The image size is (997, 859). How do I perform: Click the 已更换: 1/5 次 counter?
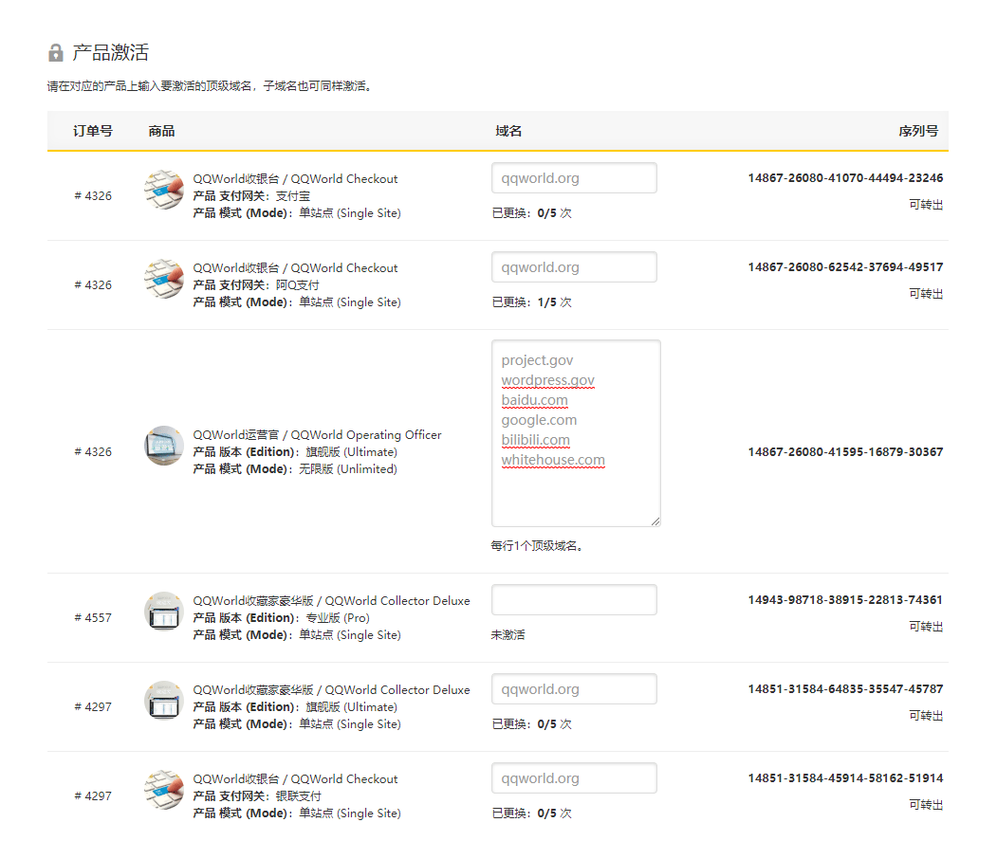coord(531,302)
